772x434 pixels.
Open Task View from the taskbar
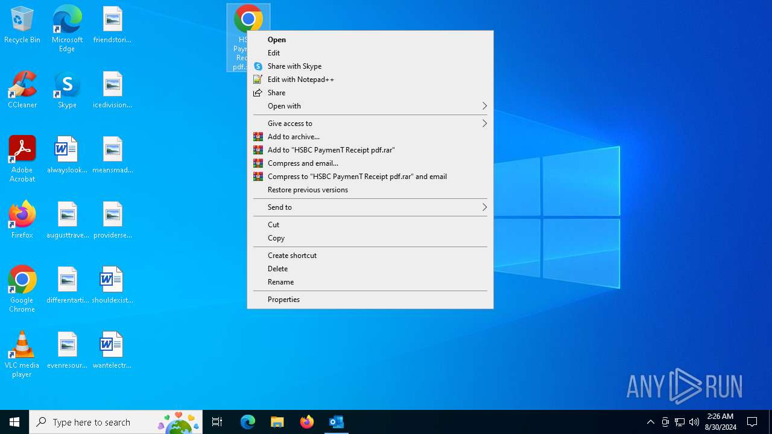217,422
